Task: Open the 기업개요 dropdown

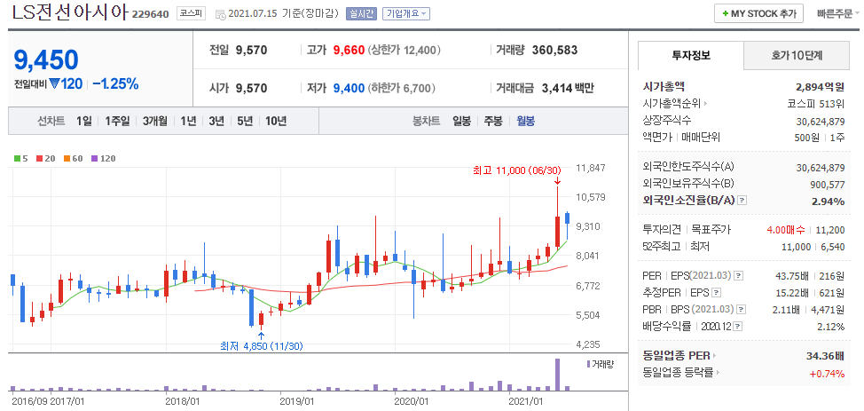Action: [x=406, y=14]
